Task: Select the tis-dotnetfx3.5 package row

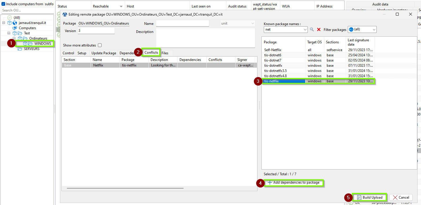Action: 318,71
